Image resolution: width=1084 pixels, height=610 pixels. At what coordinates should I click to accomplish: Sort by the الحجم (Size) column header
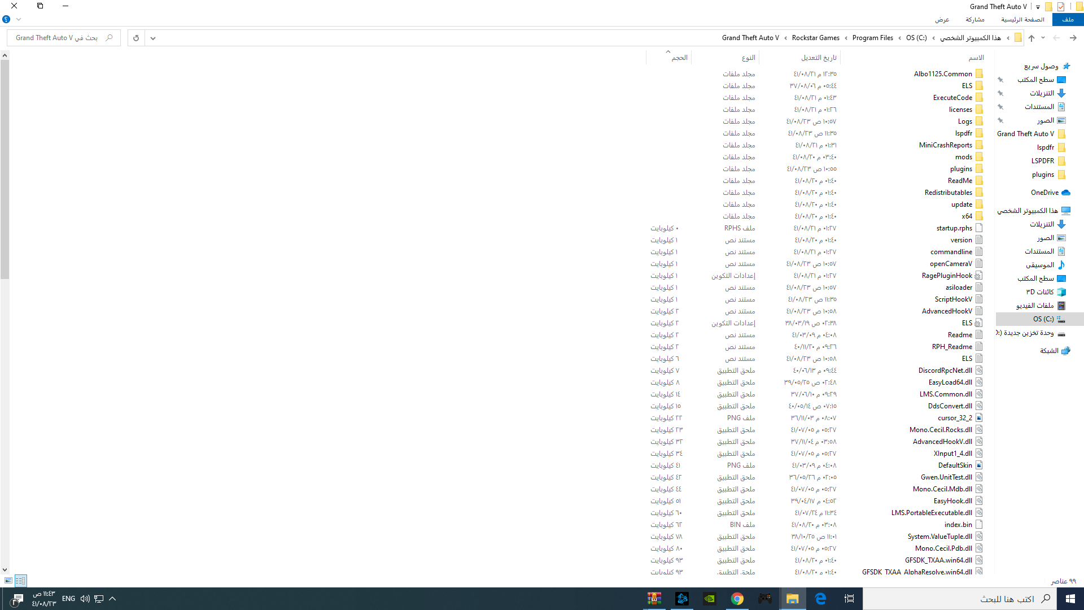(x=679, y=58)
